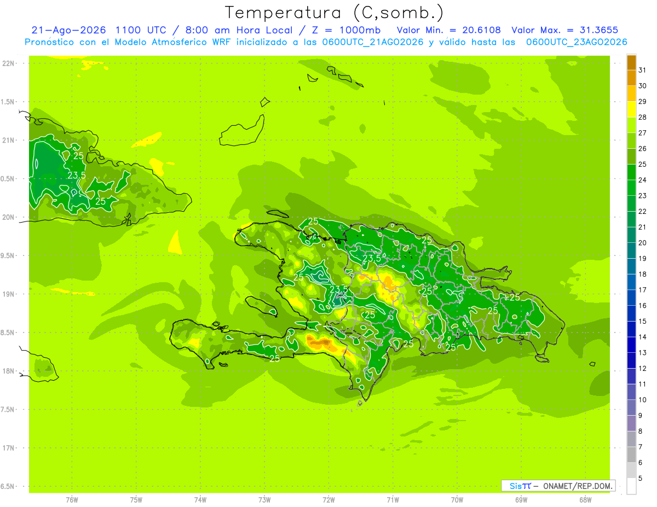
Task: Click colorbar scale value '18'
Action: tap(642, 275)
